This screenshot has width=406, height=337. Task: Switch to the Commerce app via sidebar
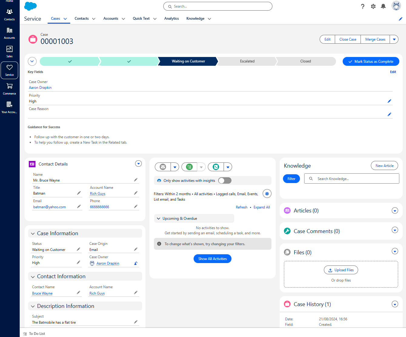9,88
